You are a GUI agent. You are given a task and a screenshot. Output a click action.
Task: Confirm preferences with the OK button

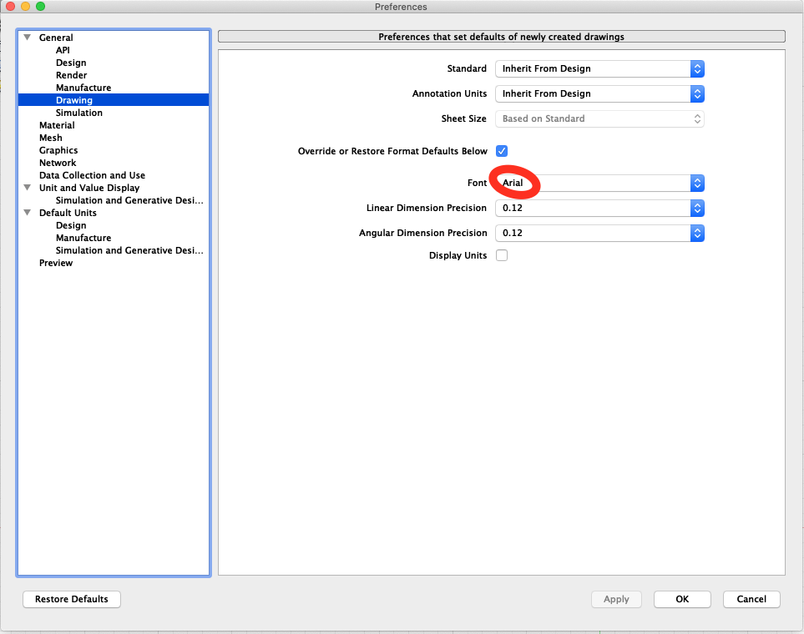coord(681,599)
